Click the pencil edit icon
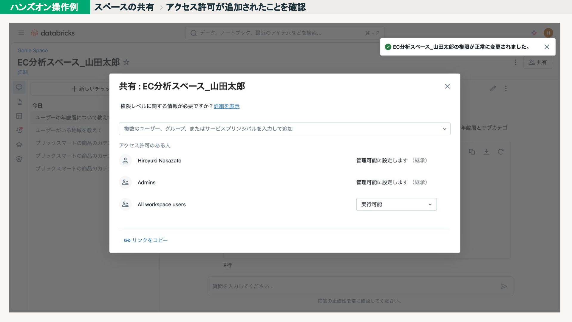The image size is (572, 322). 493,89
